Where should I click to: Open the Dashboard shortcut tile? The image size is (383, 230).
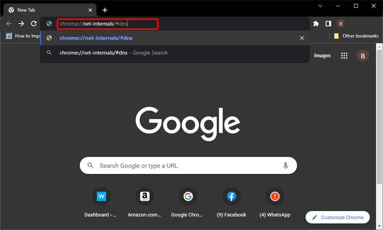click(x=101, y=203)
